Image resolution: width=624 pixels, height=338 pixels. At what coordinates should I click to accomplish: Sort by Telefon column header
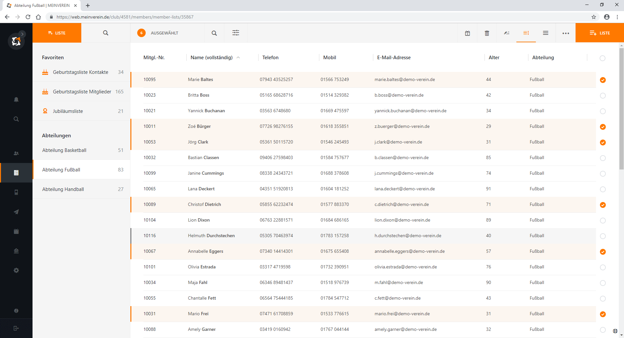(x=270, y=58)
